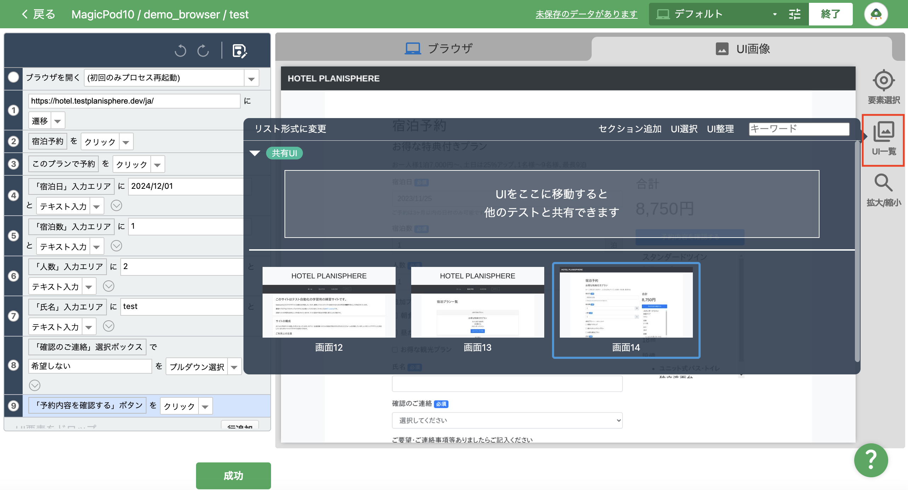
Task: Select the 画面13 thumbnail
Action: click(x=477, y=310)
